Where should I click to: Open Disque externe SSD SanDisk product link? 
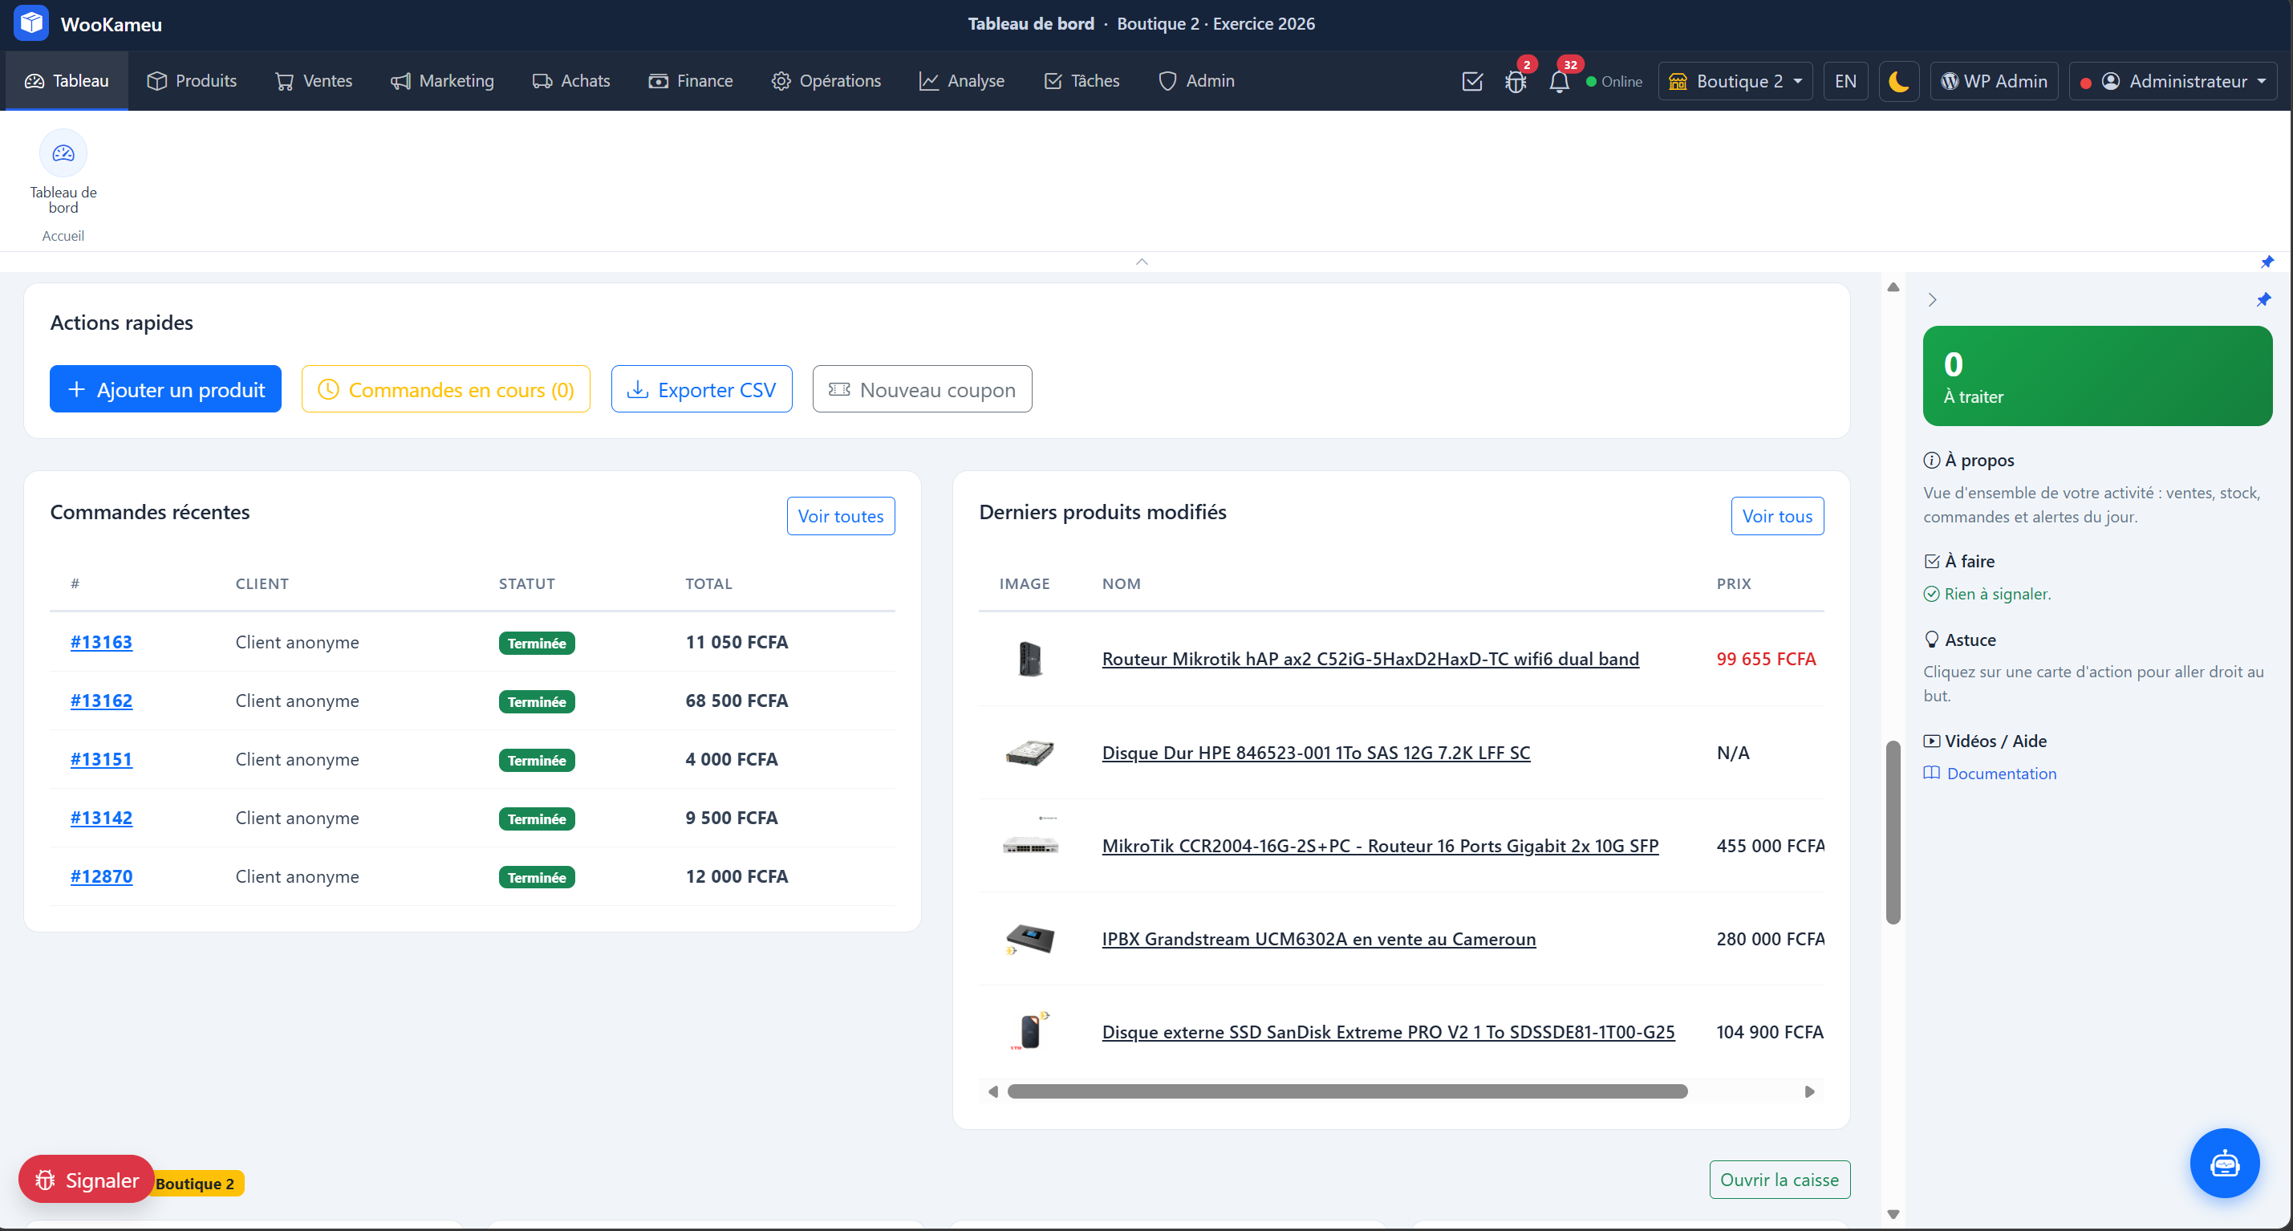(1388, 1033)
